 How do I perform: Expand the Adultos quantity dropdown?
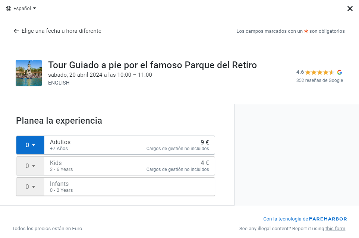[x=30, y=145]
